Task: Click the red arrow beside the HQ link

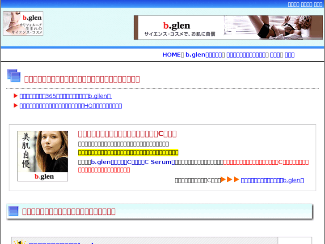Action: coord(15,106)
